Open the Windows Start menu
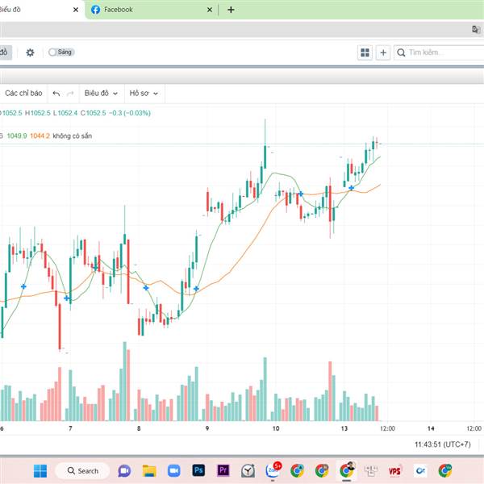 40,471
